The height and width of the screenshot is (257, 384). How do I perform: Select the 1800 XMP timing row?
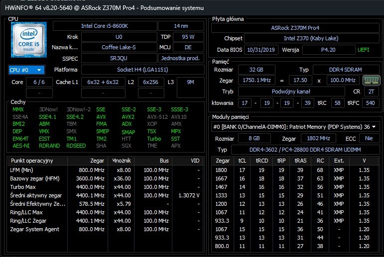click(295, 170)
